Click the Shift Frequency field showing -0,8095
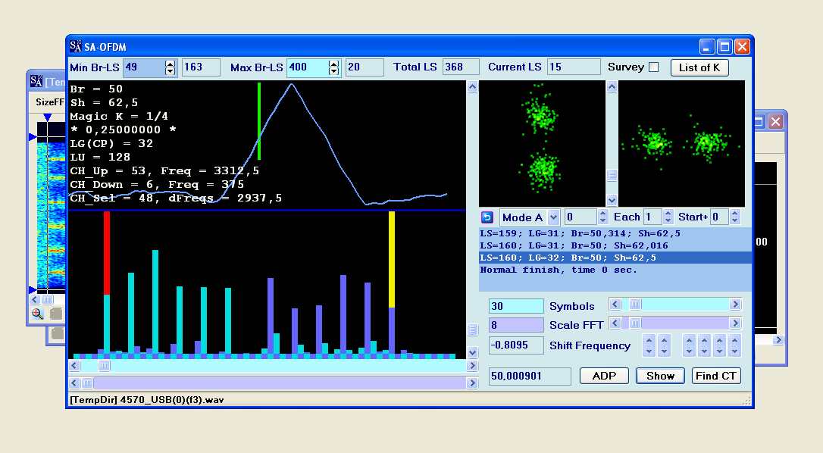This screenshot has height=453, width=823. coord(516,345)
